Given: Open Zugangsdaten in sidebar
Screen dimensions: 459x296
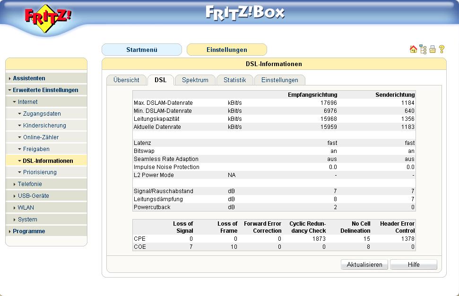Looking at the screenshot, I should 42,113.
